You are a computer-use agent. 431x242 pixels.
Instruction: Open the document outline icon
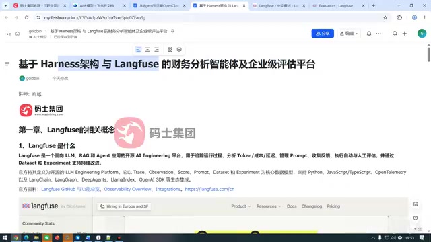[x=7, y=64]
